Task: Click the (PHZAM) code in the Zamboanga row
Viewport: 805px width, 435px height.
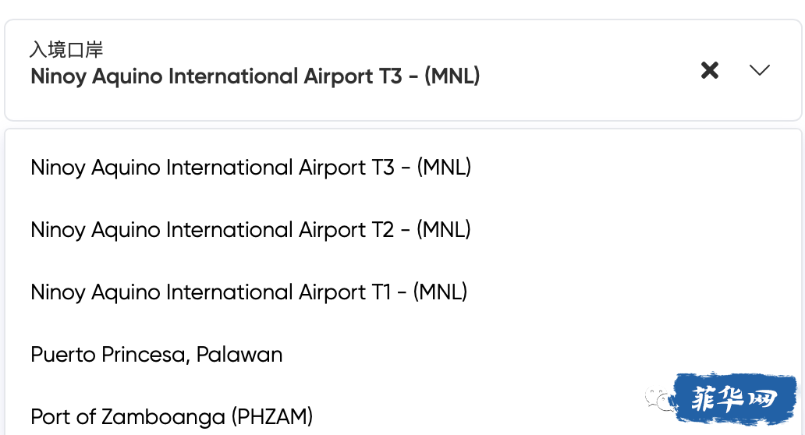Action: [271, 417]
